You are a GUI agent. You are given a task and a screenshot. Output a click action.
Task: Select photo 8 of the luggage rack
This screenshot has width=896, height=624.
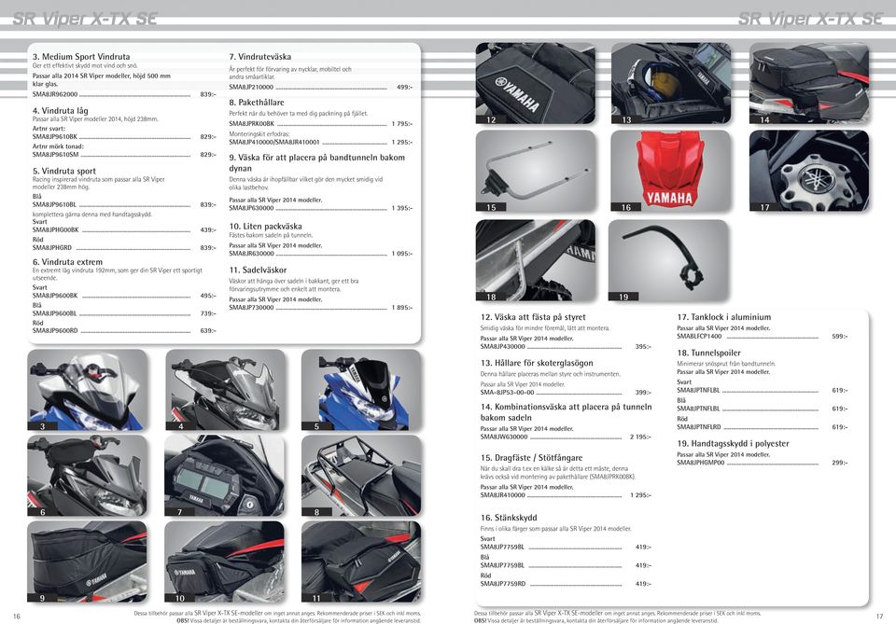[361, 476]
